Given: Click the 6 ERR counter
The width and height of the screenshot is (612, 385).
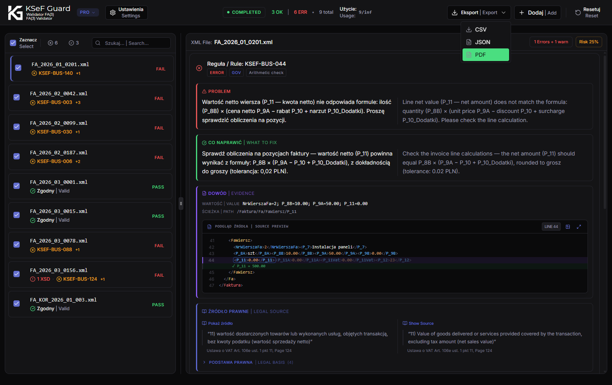Looking at the screenshot, I should [300, 13].
